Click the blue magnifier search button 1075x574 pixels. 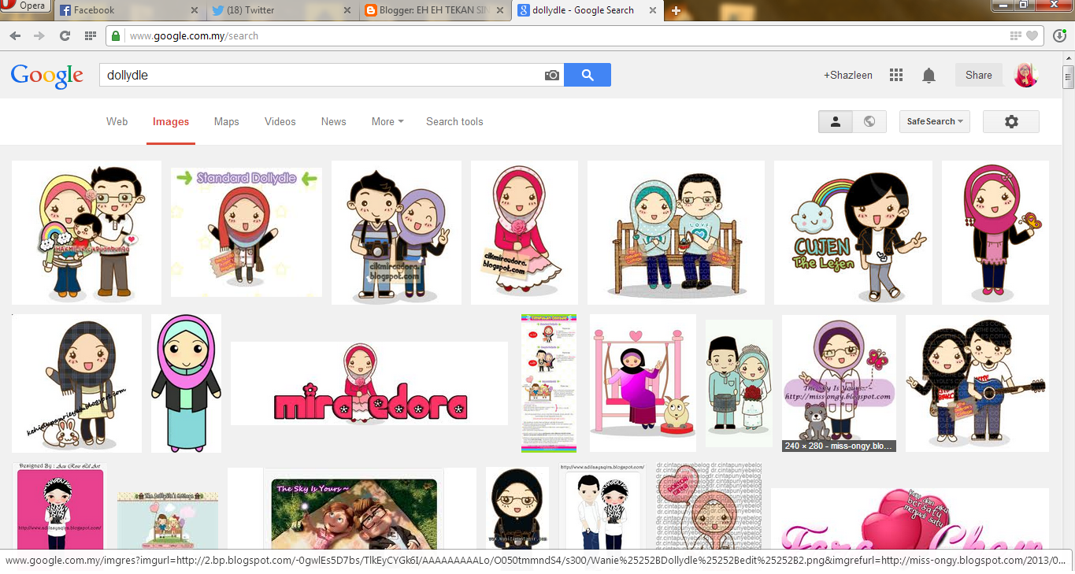click(x=588, y=76)
